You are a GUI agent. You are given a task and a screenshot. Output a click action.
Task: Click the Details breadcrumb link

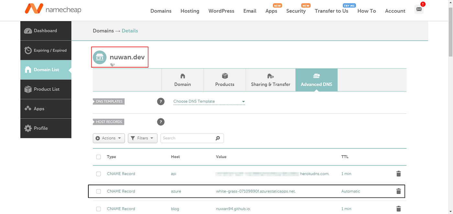(x=130, y=31)
